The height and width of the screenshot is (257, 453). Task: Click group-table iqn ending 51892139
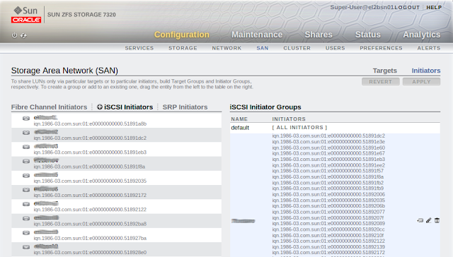[x=328, y=247]
